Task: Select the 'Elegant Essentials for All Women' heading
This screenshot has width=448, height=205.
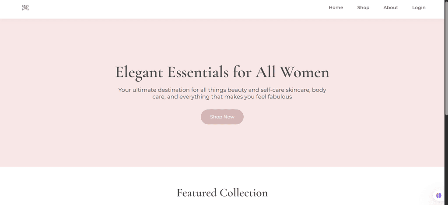Action: (222, 72)
